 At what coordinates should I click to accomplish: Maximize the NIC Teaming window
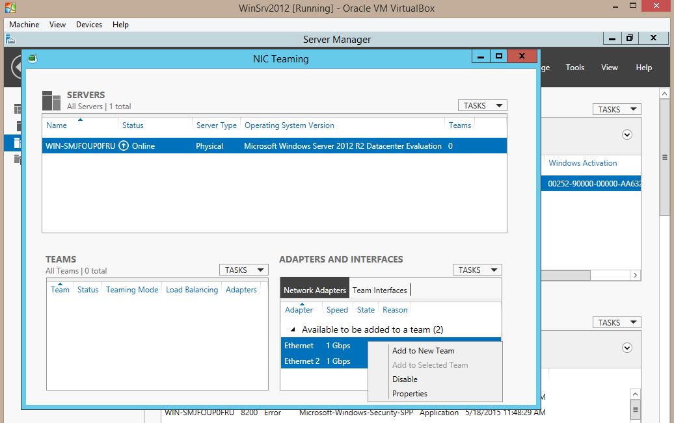coord(498,57)
